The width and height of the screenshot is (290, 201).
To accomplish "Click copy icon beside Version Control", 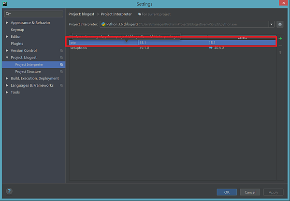I will click(x=61, y=50).
